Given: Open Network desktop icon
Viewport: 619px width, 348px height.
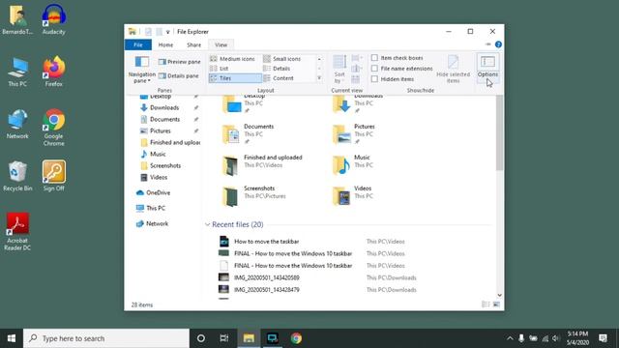Looking at the screenshot, I should click(17, 125).
